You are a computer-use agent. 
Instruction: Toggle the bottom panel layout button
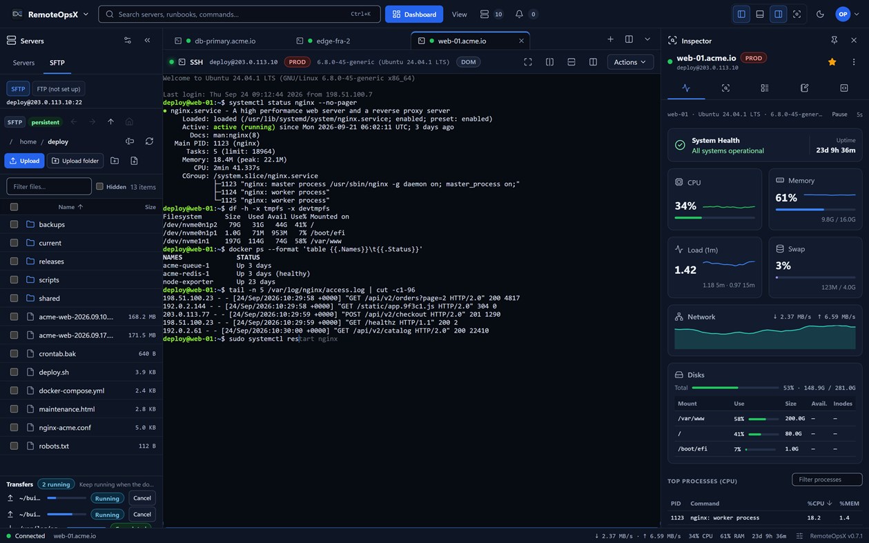(760, 14)
